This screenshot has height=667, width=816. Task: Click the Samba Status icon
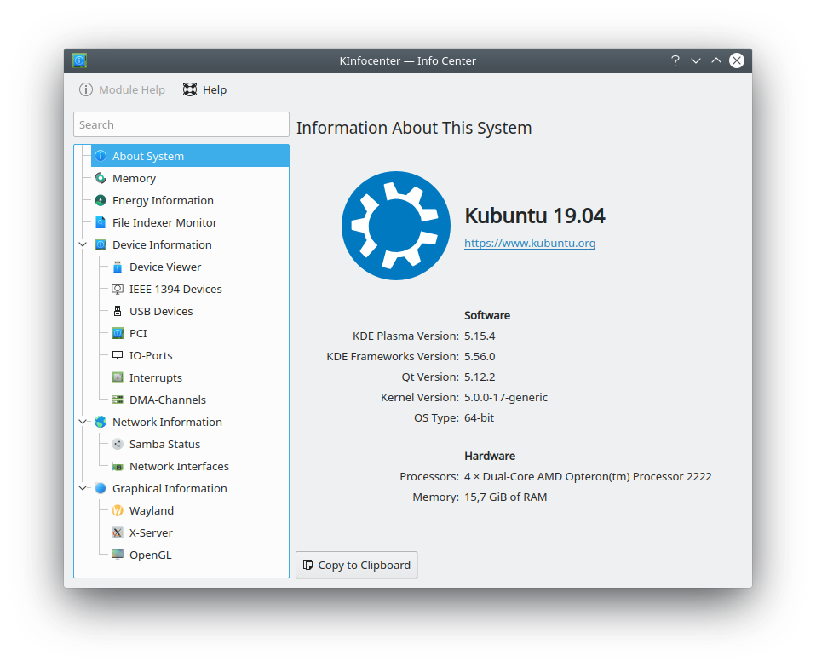118,445
